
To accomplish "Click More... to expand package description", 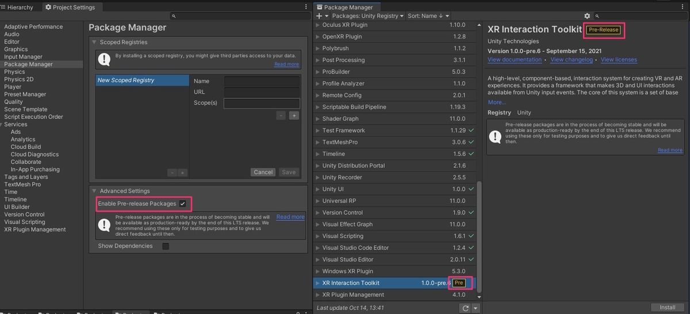I will click(497, 102).
